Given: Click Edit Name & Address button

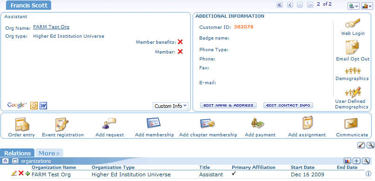Looking at the screenshot, I should (x=228, y=105).
